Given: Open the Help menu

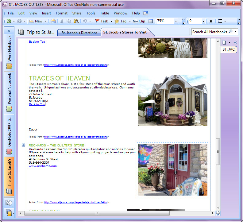Looking at the screenshot, I should point(136,13).
